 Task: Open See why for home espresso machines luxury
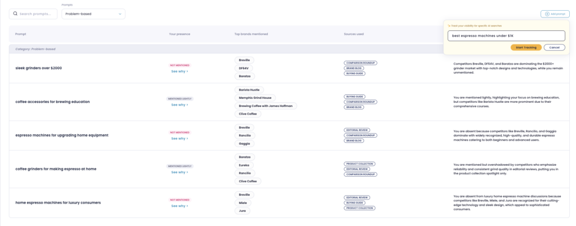[x=179, y=206]
